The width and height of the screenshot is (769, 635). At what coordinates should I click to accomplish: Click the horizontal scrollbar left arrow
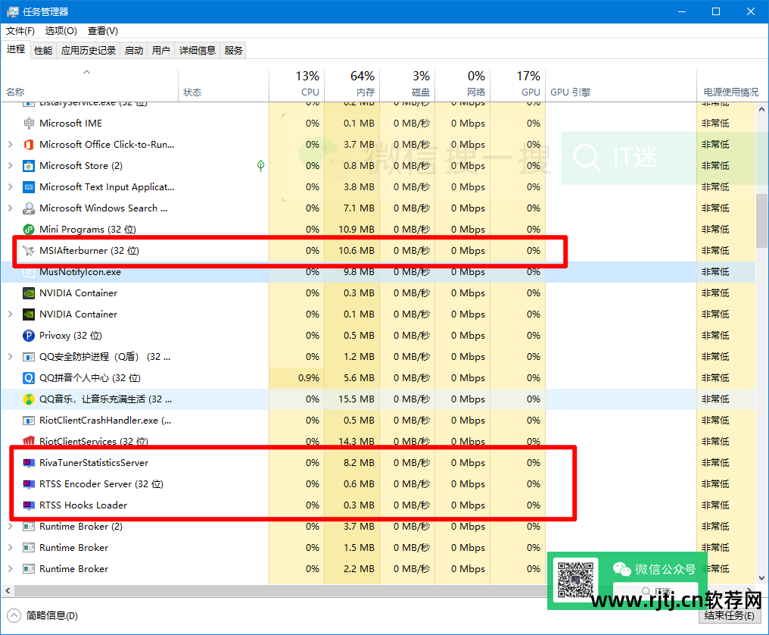click(x=8, y=590)
